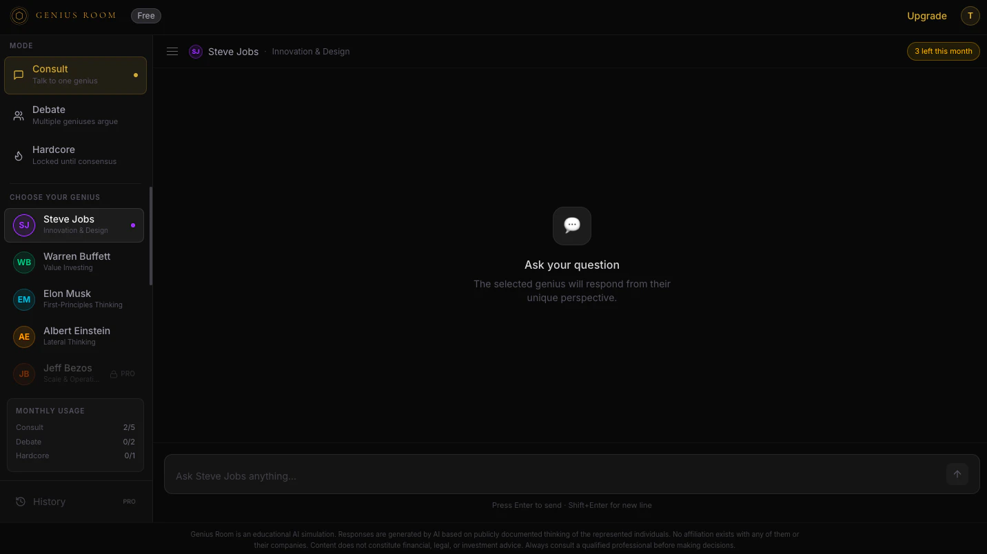Open the user avatar labeled T
Screen dimensions: 987x554
(970, 16)
